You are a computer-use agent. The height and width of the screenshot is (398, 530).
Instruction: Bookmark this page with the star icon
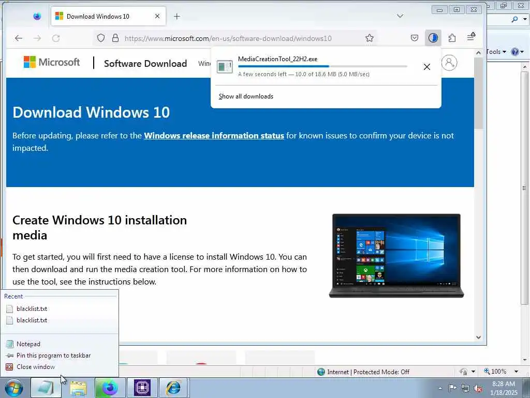tap(370, 38)
